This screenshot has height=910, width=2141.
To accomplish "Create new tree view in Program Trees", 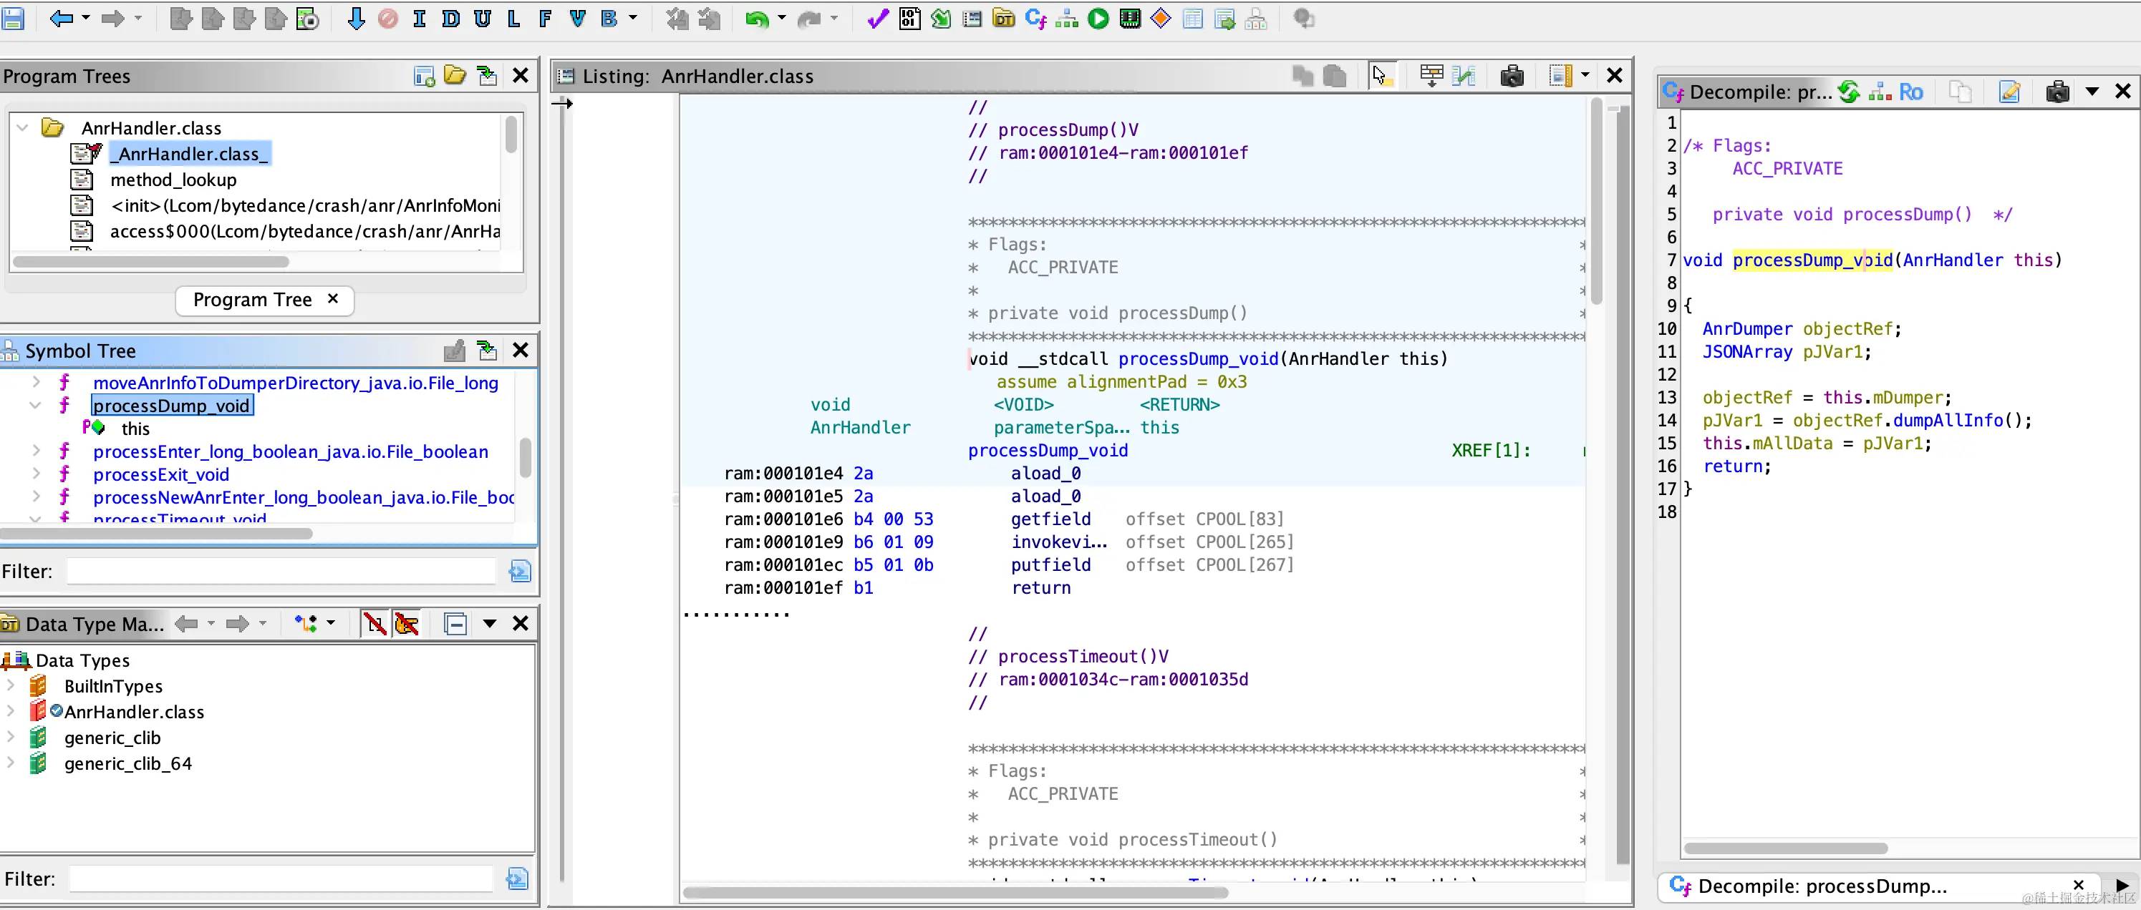I will [x=424, y=76].
